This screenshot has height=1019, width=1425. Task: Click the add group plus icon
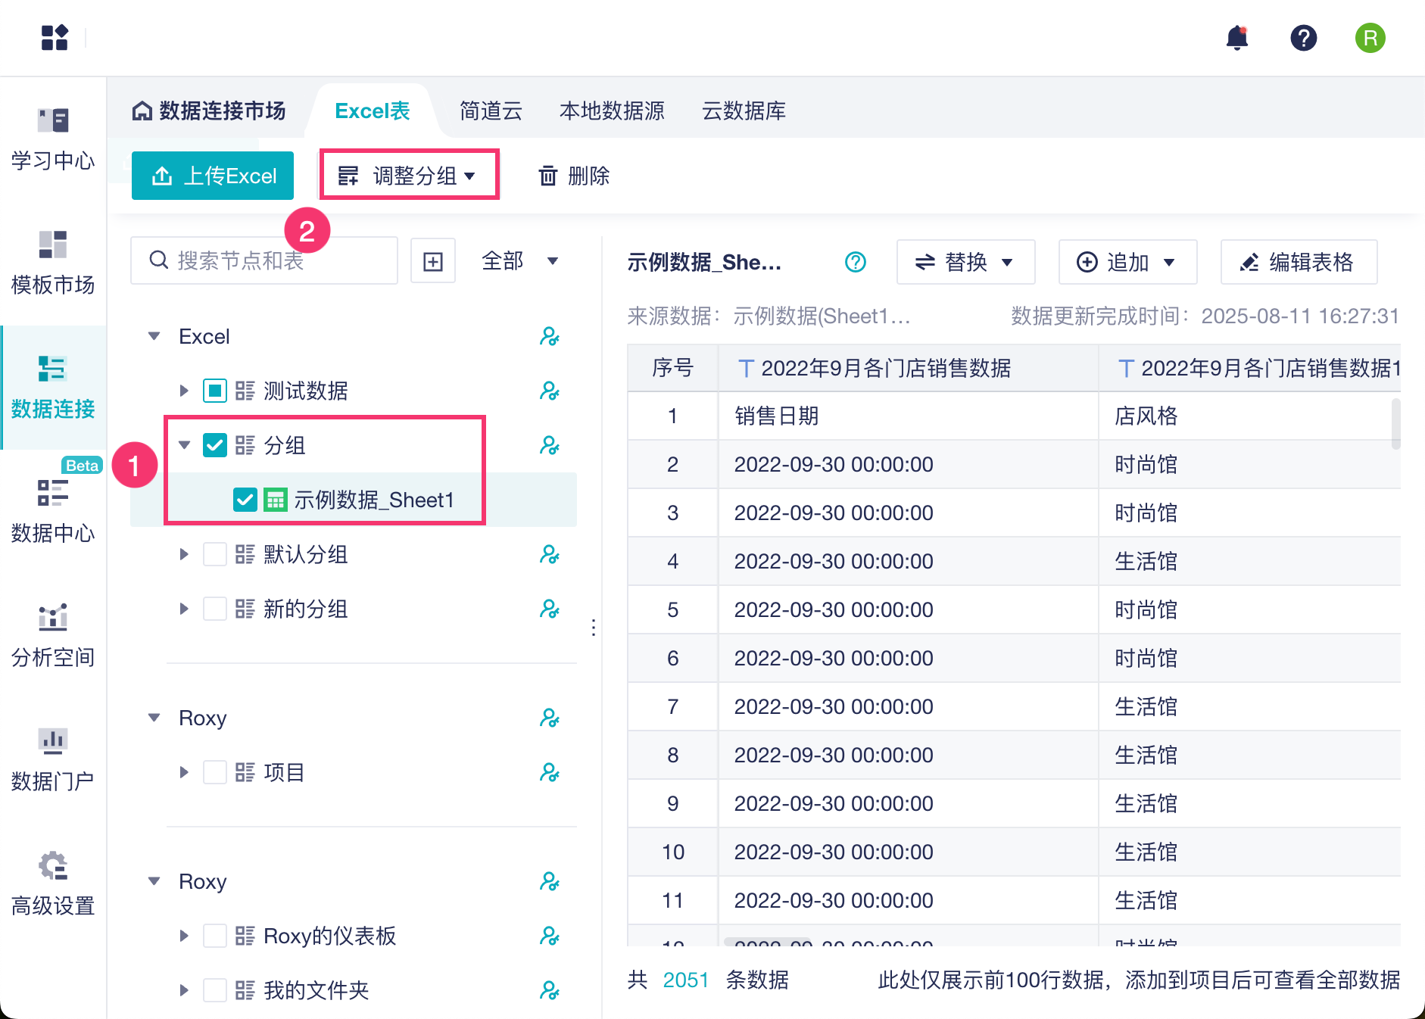point(433,261)
